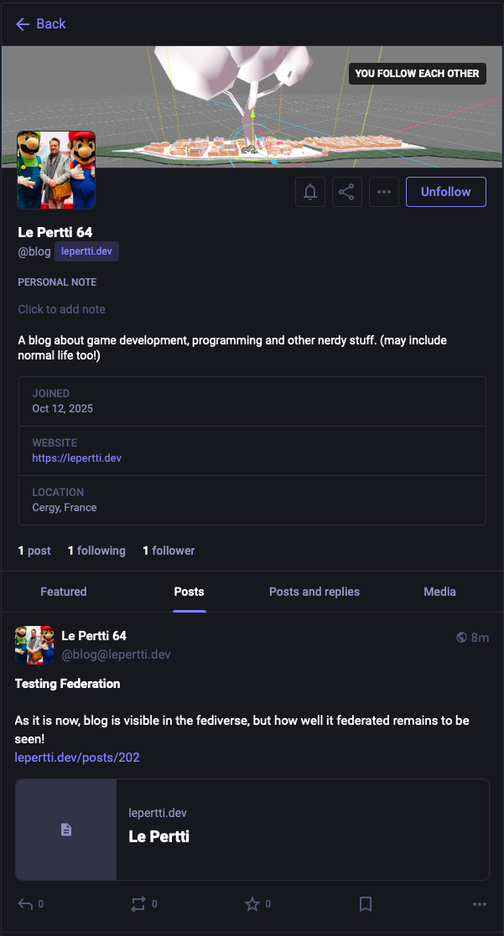Open the profile more options menu
The image size is (504, 936).
[x=384, y=192]
